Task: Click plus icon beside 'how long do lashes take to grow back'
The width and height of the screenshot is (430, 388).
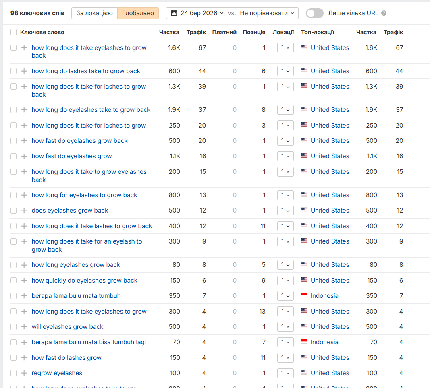Action: [x=24, y=71]
